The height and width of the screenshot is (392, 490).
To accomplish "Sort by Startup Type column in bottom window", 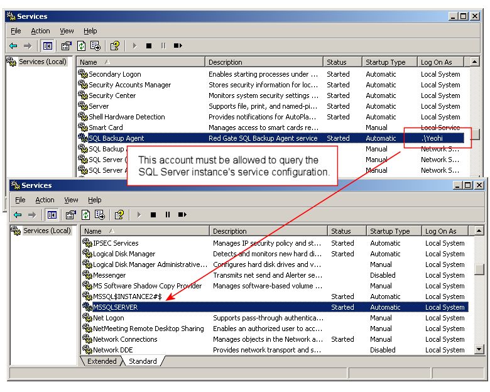I will (x=395, y=231).
